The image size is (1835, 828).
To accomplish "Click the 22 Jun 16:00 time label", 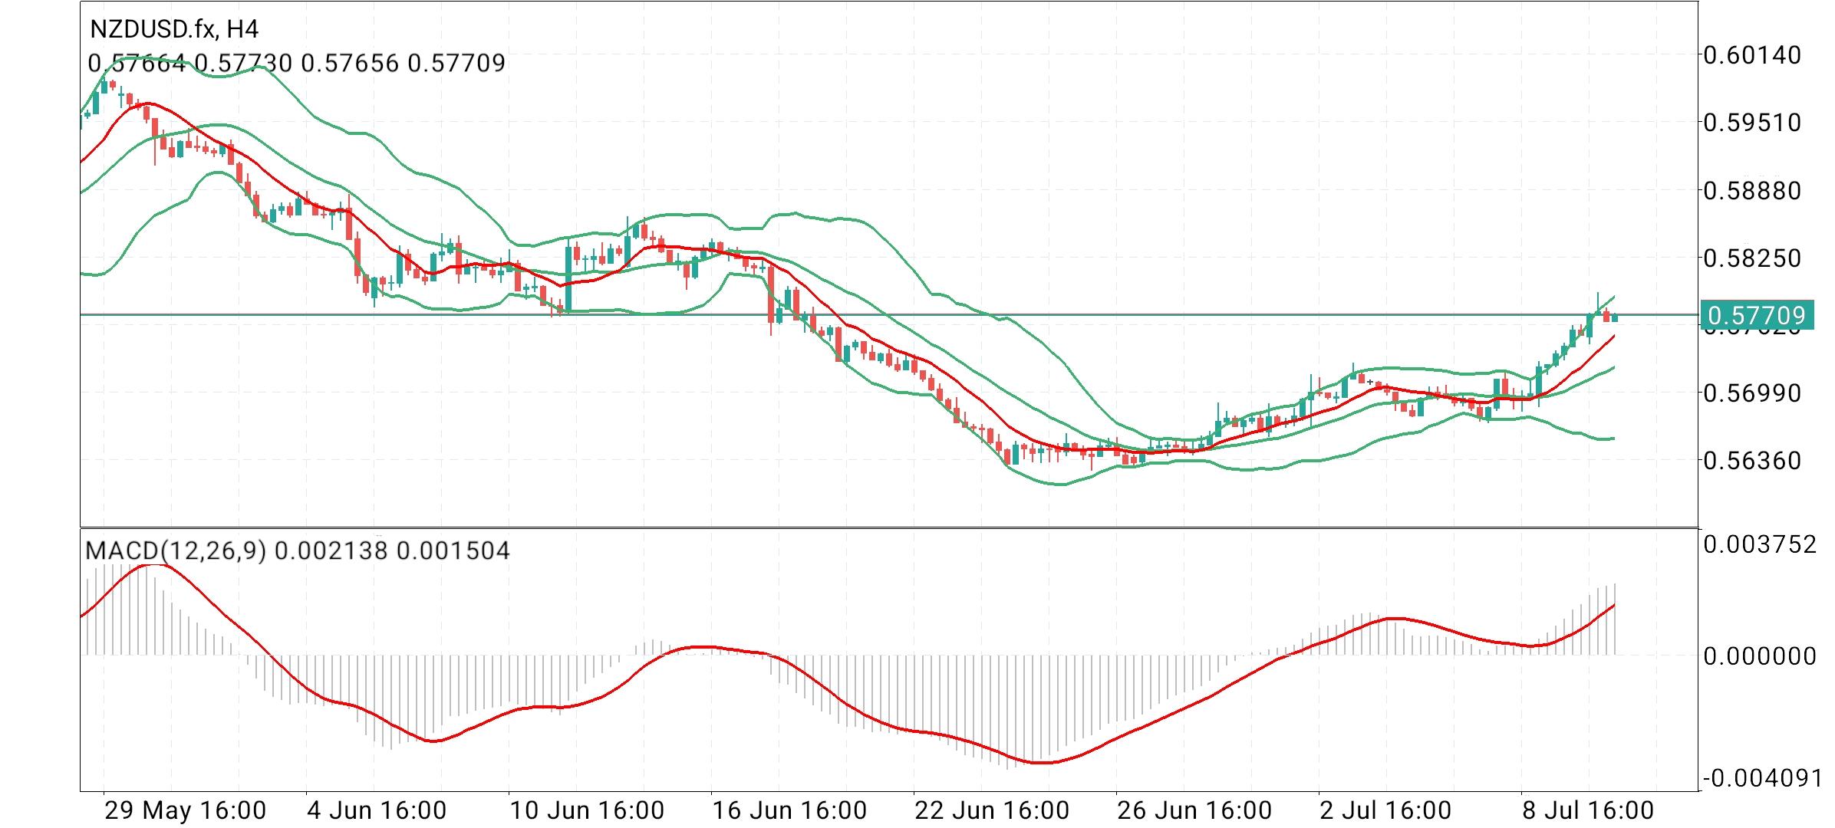I will 992,810.
